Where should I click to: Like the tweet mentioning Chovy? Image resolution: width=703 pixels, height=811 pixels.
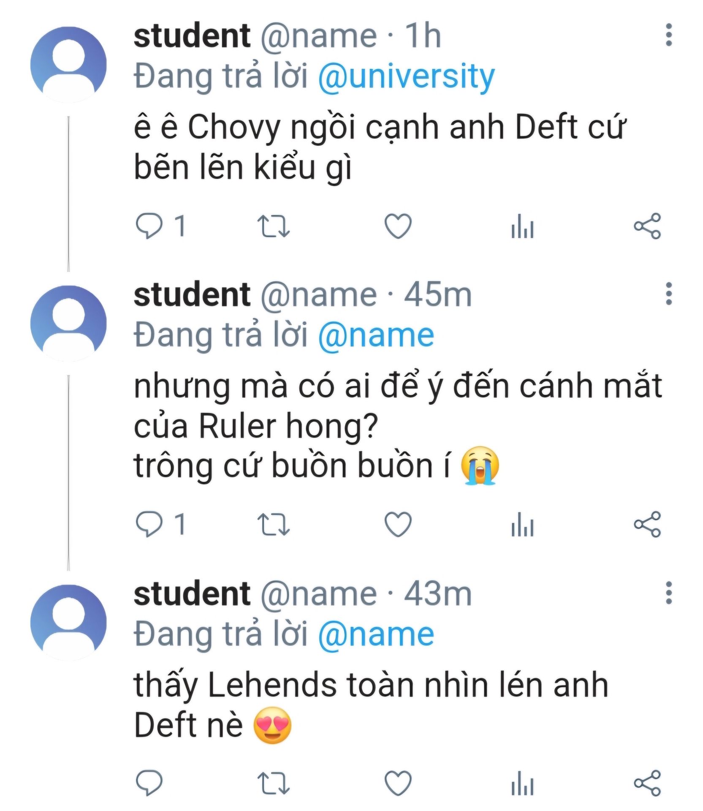tap(398, 226)
